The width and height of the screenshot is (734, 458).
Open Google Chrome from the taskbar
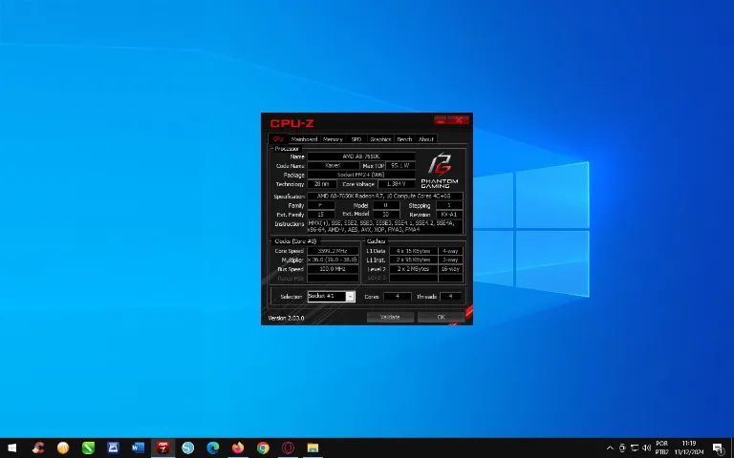tap(263, 448)
